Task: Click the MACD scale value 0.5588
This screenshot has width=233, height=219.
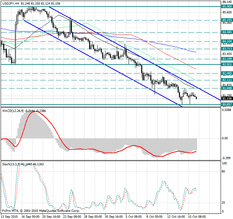Action: coord(226,110)
